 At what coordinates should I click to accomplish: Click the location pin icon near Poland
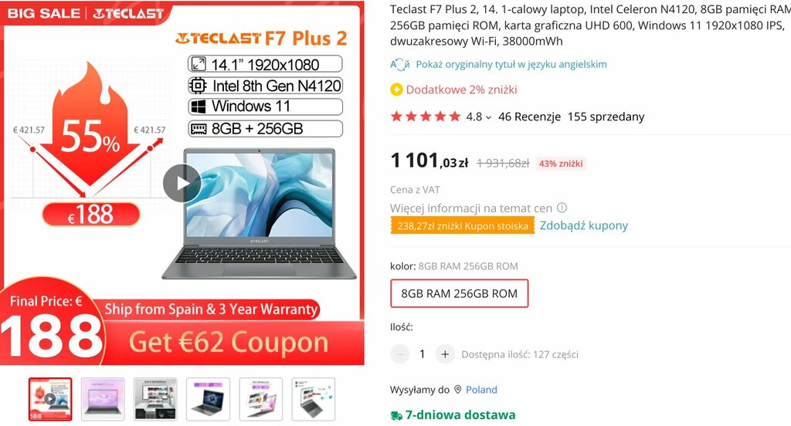[458, 390]
